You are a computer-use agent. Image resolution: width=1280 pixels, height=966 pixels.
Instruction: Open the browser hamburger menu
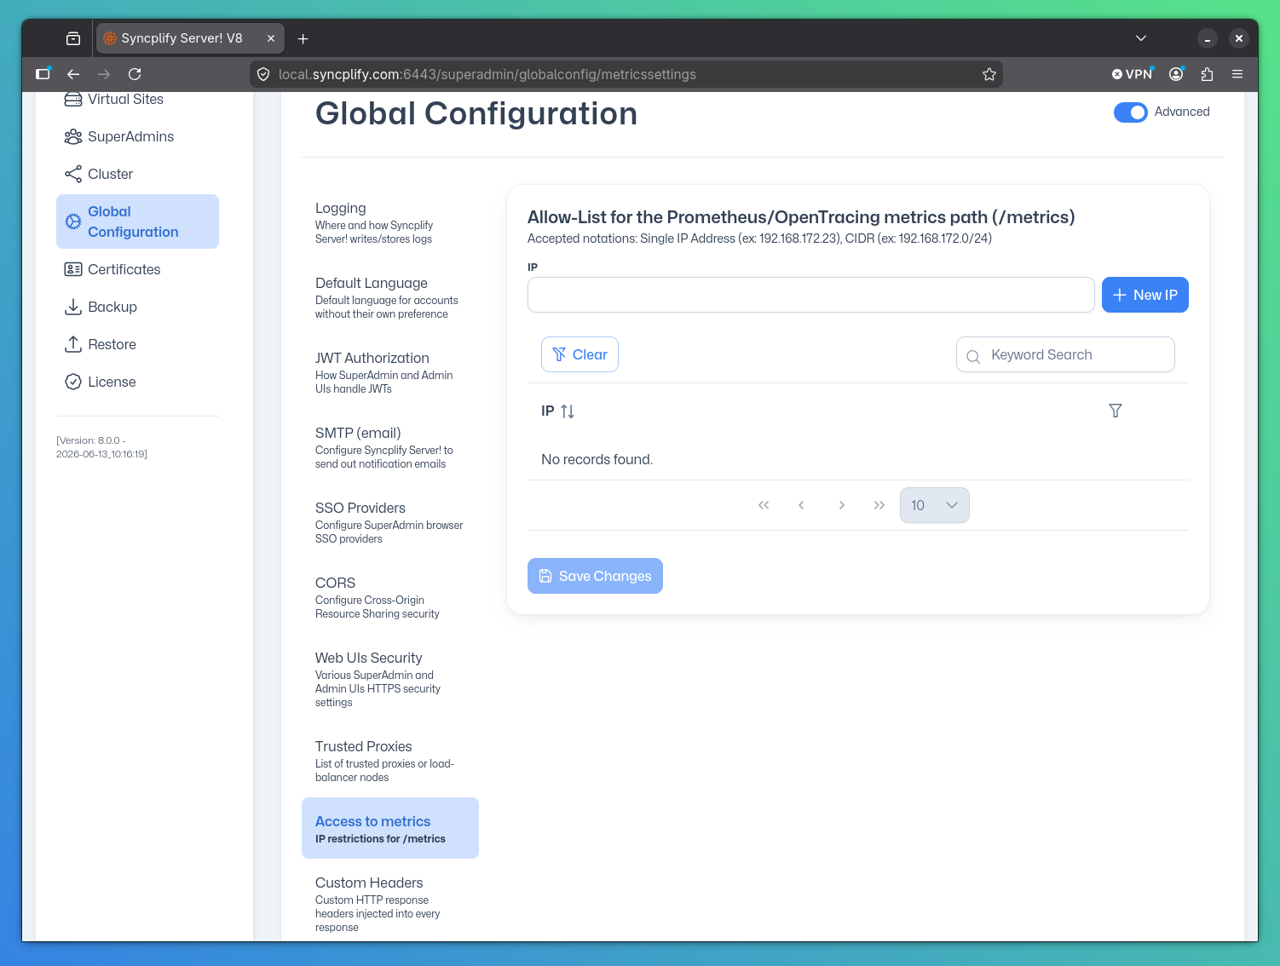[x=1237, y=74]
